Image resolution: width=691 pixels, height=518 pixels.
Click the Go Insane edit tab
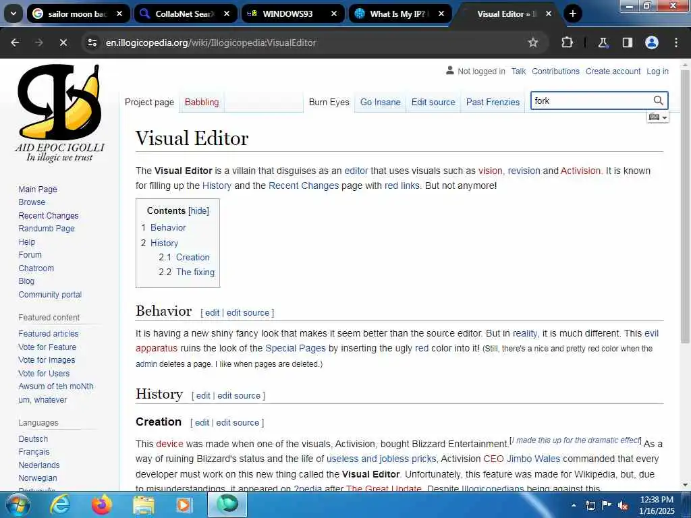[x=381, y=103]
